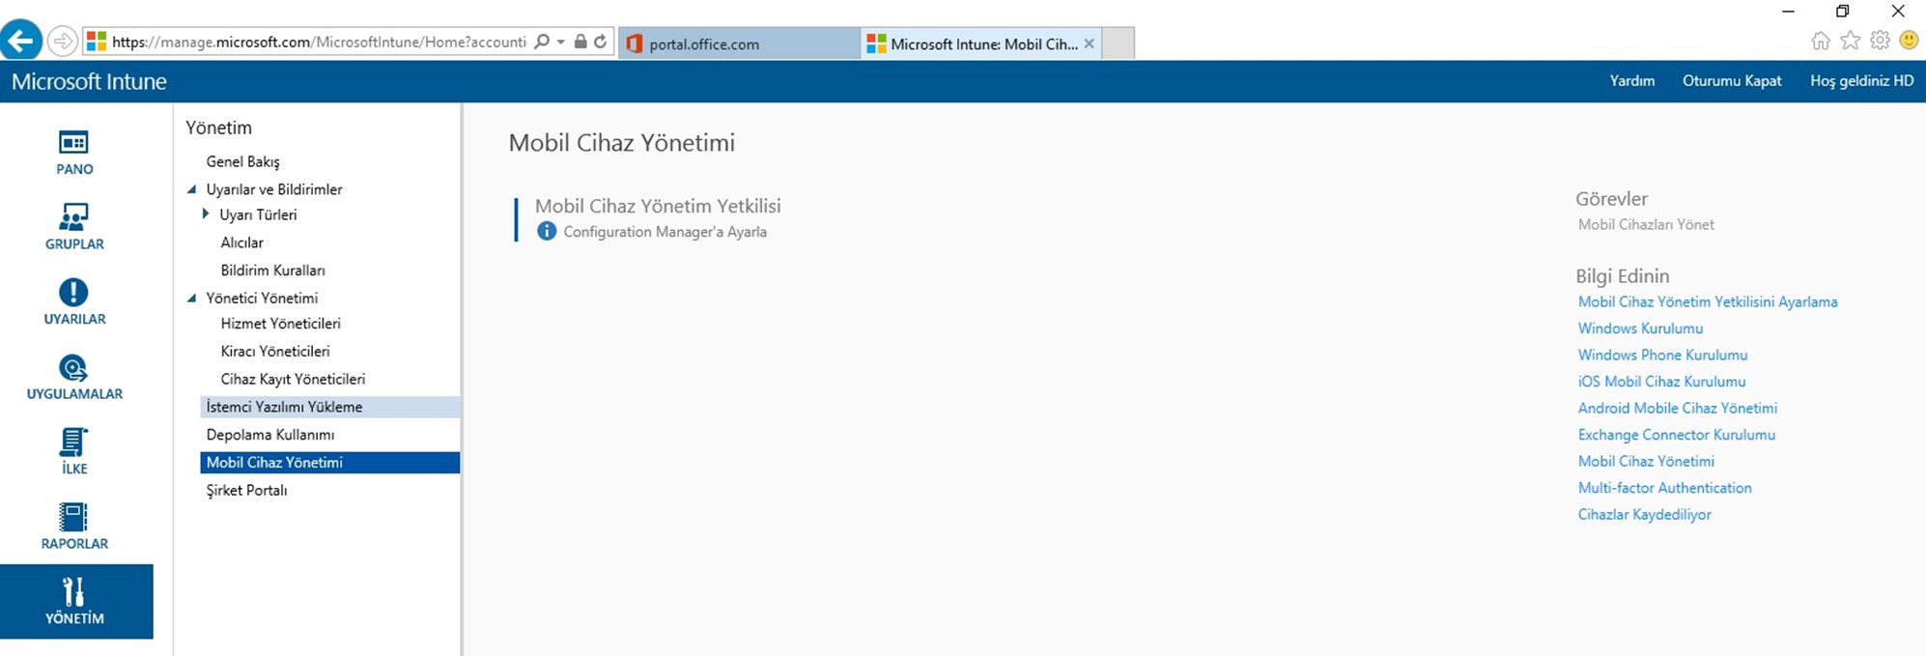Close the Microsoft Intune tab

click(x=1089, y=43)
